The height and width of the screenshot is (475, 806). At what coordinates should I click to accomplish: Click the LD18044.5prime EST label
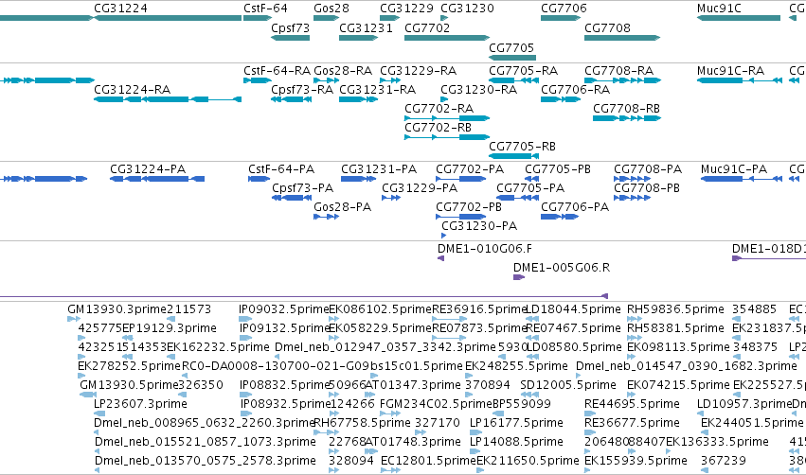573,309
